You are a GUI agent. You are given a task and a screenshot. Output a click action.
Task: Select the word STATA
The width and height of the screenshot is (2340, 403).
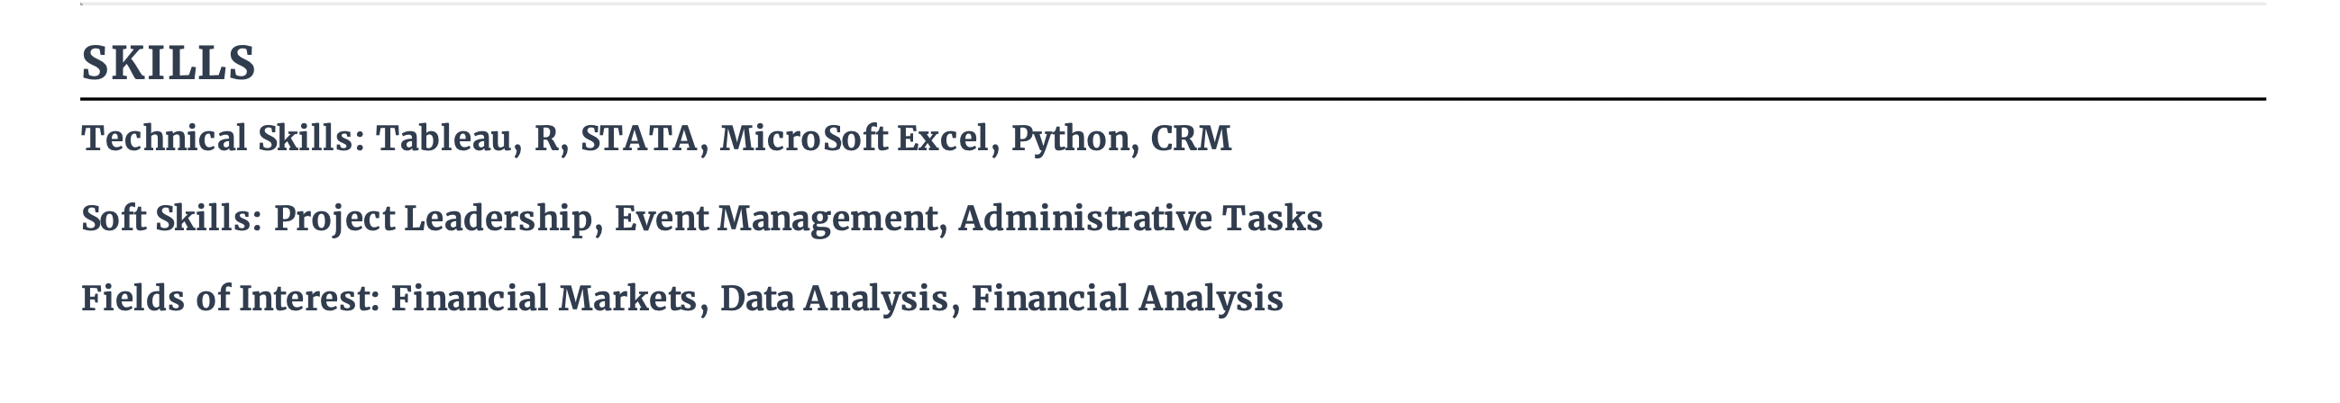[638, 139]
